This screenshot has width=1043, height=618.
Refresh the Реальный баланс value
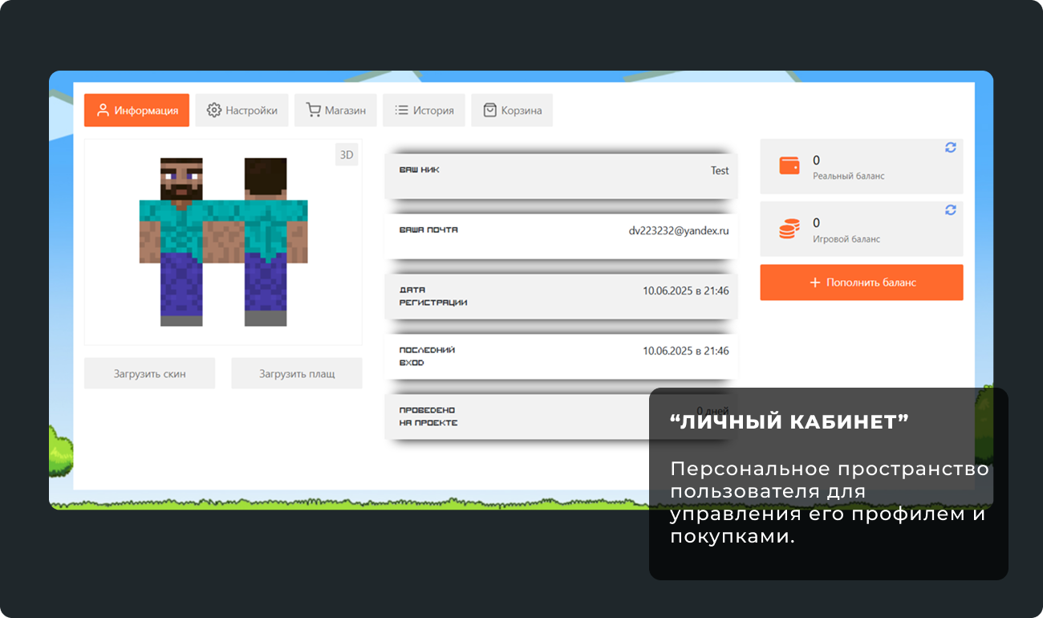tap(951, 148)
